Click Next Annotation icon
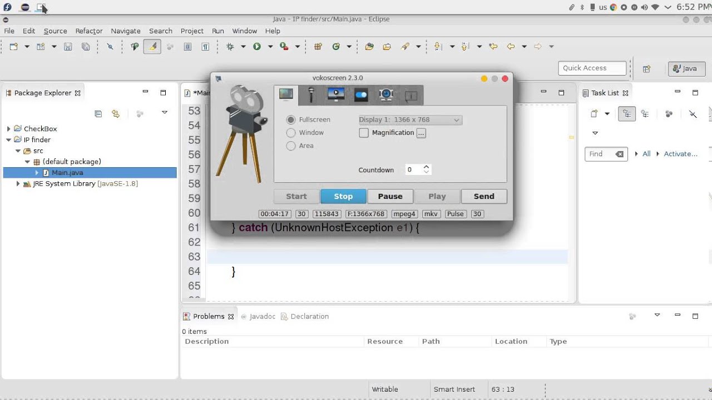Image resolution: width=712 pixels, height=400 pixels. [x=438, y=47]
